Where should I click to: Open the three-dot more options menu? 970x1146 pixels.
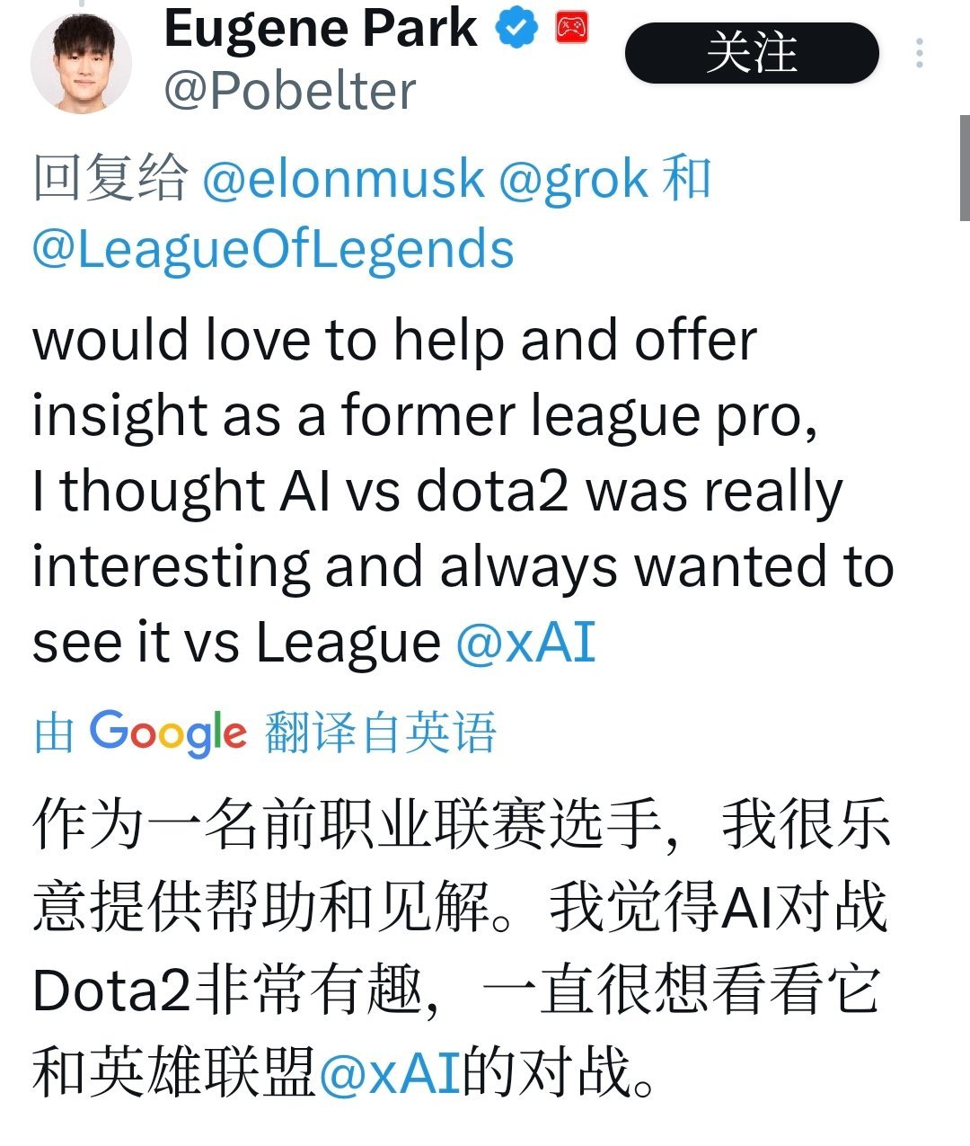(x=919, y=53)
